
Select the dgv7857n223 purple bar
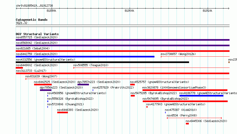click(83, 85)
